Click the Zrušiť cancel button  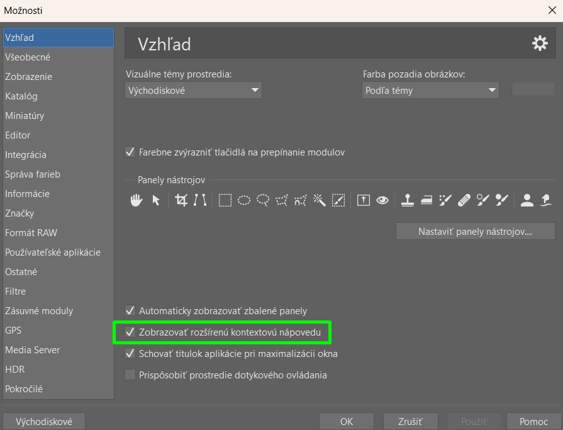pos(410,421)
